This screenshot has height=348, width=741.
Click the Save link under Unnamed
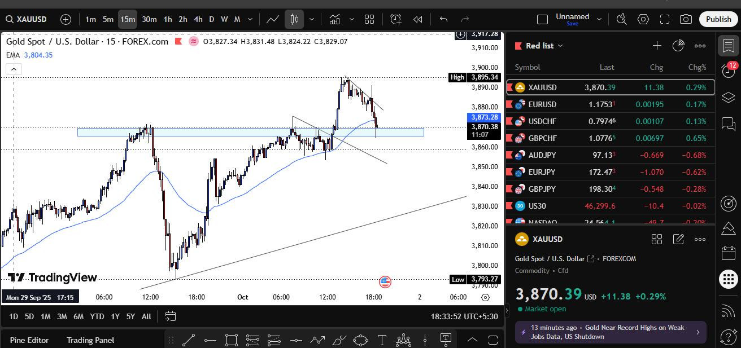tap(572, 24)
